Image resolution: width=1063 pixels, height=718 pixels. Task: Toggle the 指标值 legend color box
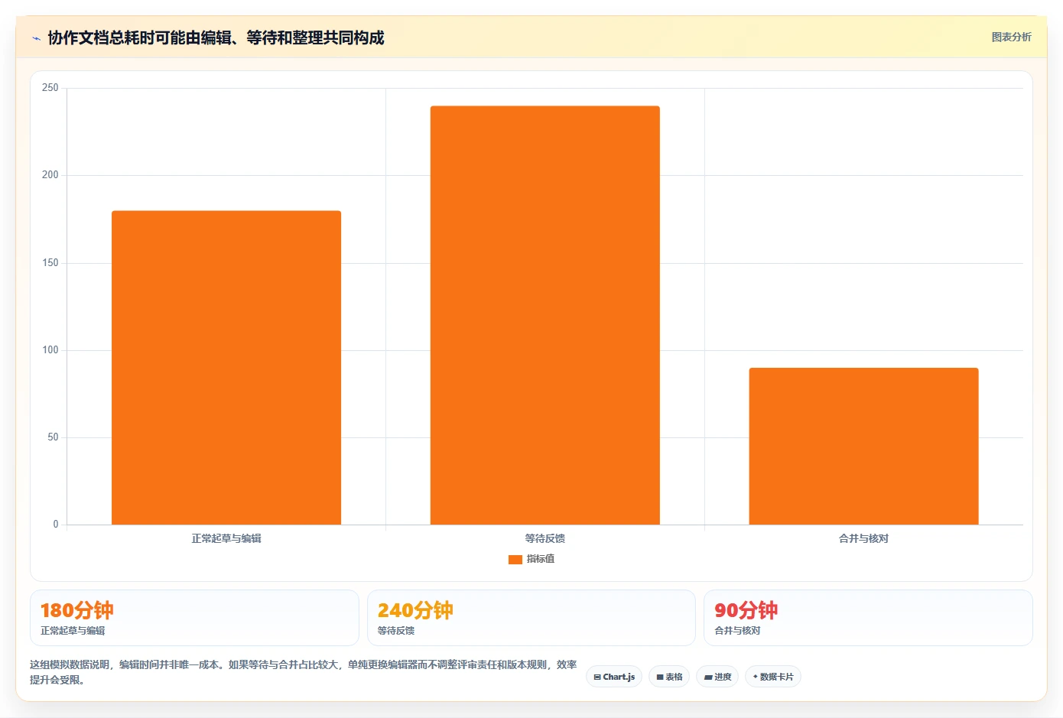pos(515,559)
